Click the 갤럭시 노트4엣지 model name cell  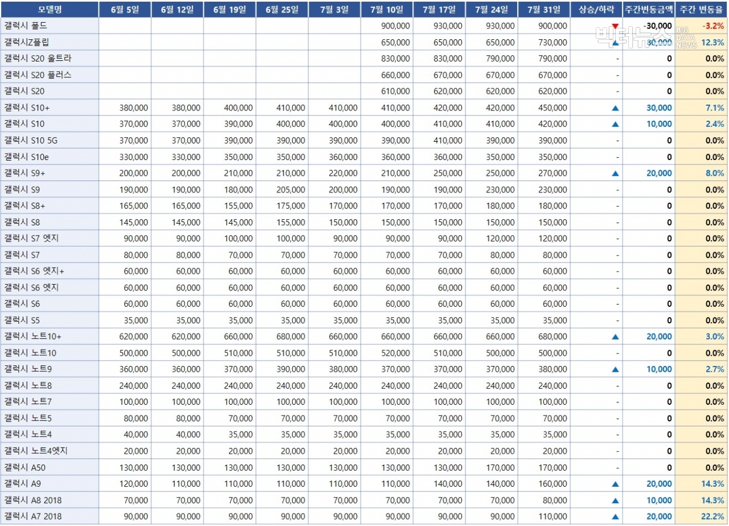(50, 451)
